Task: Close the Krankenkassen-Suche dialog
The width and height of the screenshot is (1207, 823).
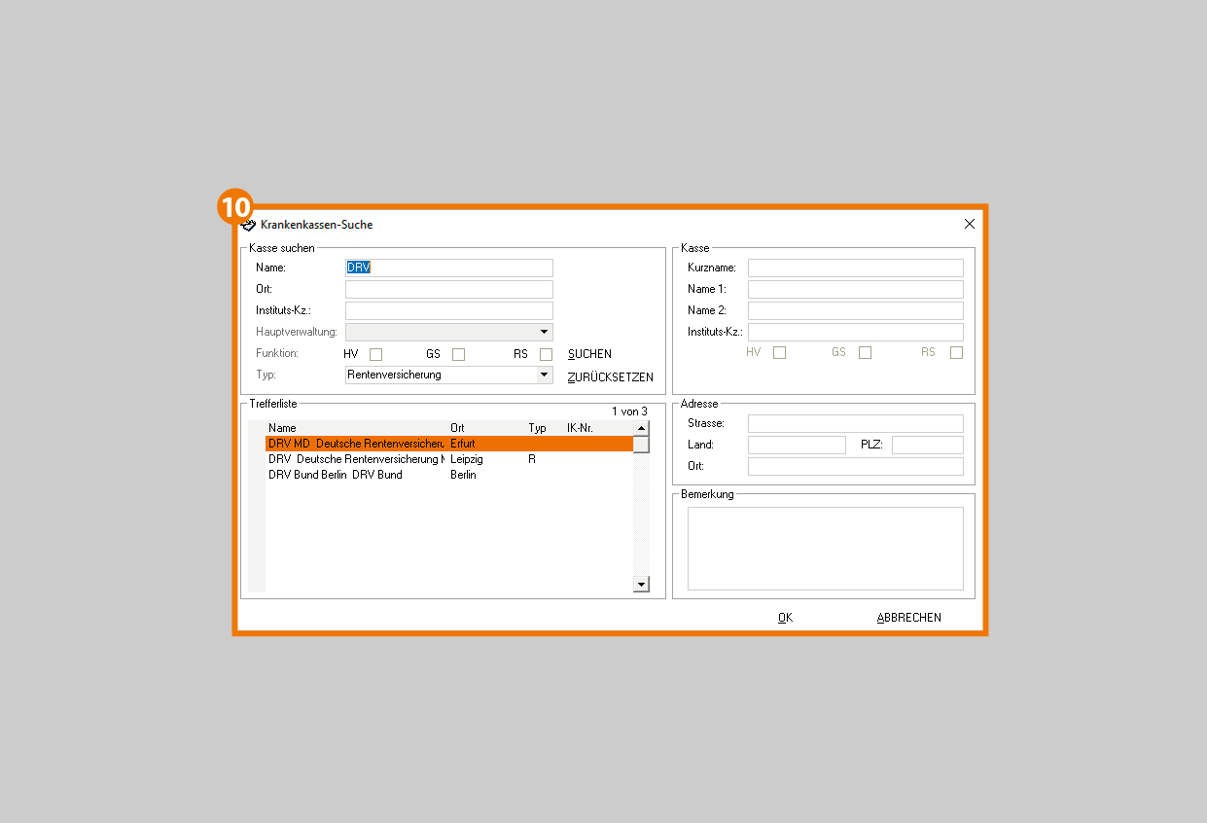Action: [x=969, y=224]
